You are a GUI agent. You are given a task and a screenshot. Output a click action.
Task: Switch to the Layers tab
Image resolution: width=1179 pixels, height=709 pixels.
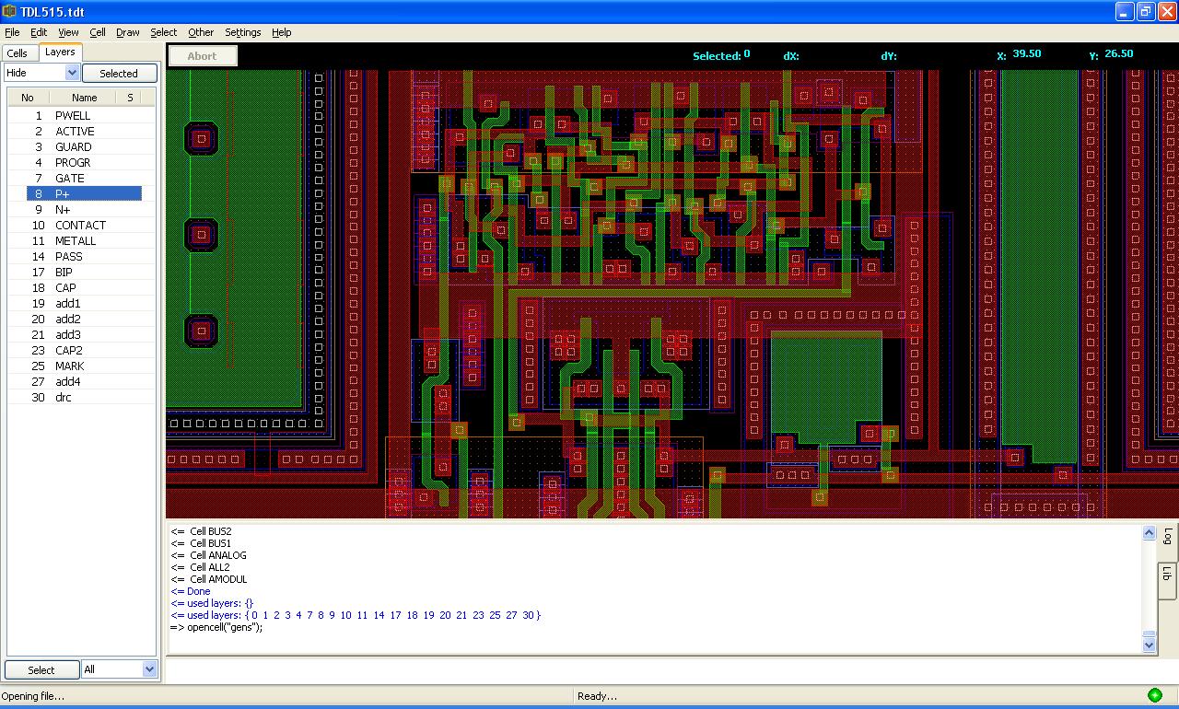[60, 52]
